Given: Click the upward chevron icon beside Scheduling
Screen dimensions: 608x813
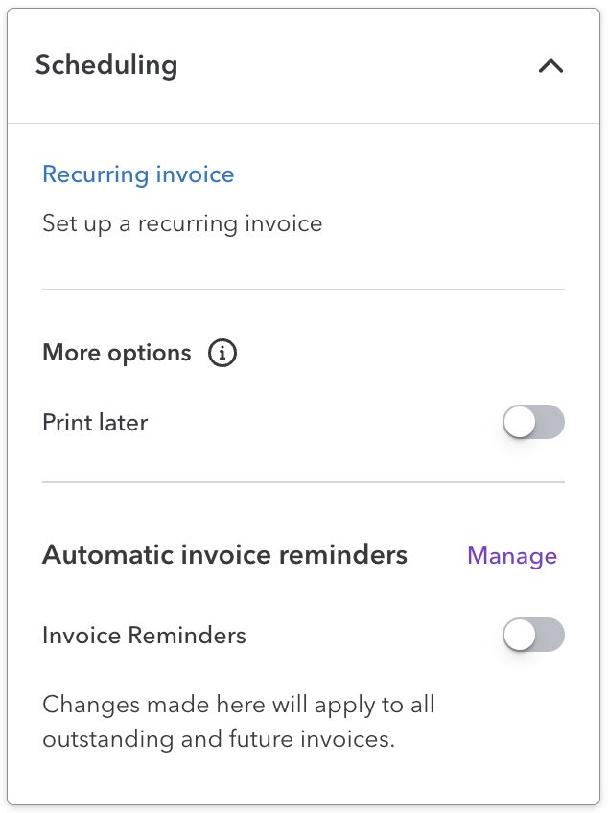Looking at the screenshot, I should tap(550, 66).
